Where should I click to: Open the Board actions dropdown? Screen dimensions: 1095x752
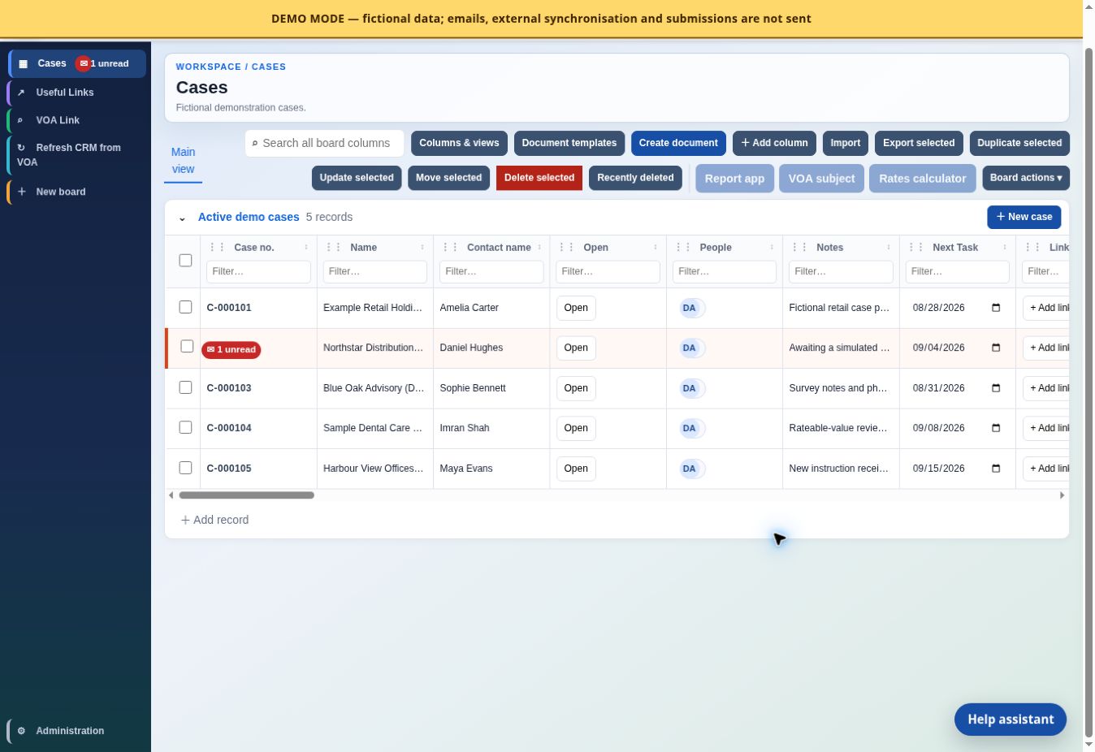point(1026,178)
